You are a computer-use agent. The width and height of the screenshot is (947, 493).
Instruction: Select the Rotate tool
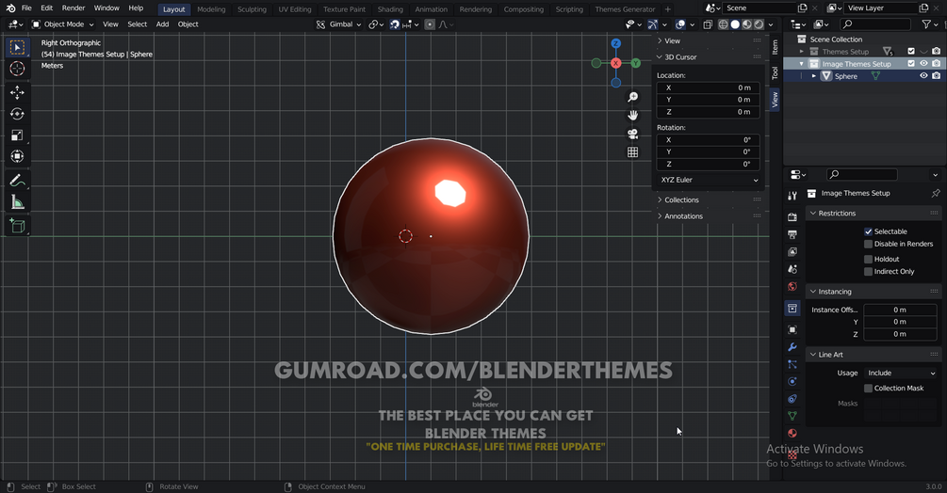pos(17,114)
